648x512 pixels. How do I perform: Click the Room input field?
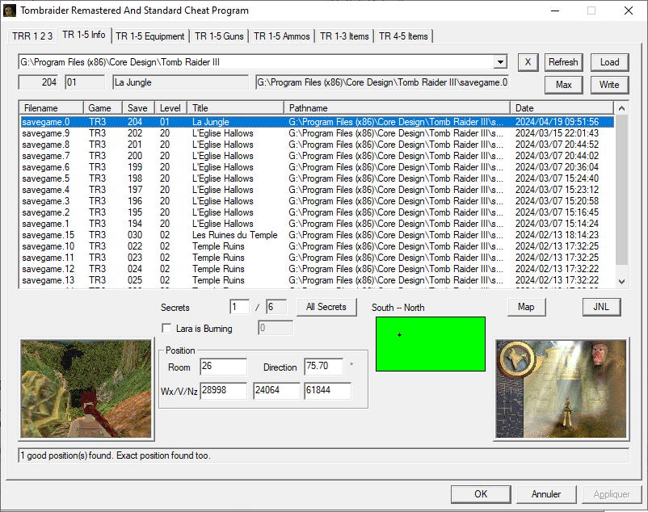point(223,367)
